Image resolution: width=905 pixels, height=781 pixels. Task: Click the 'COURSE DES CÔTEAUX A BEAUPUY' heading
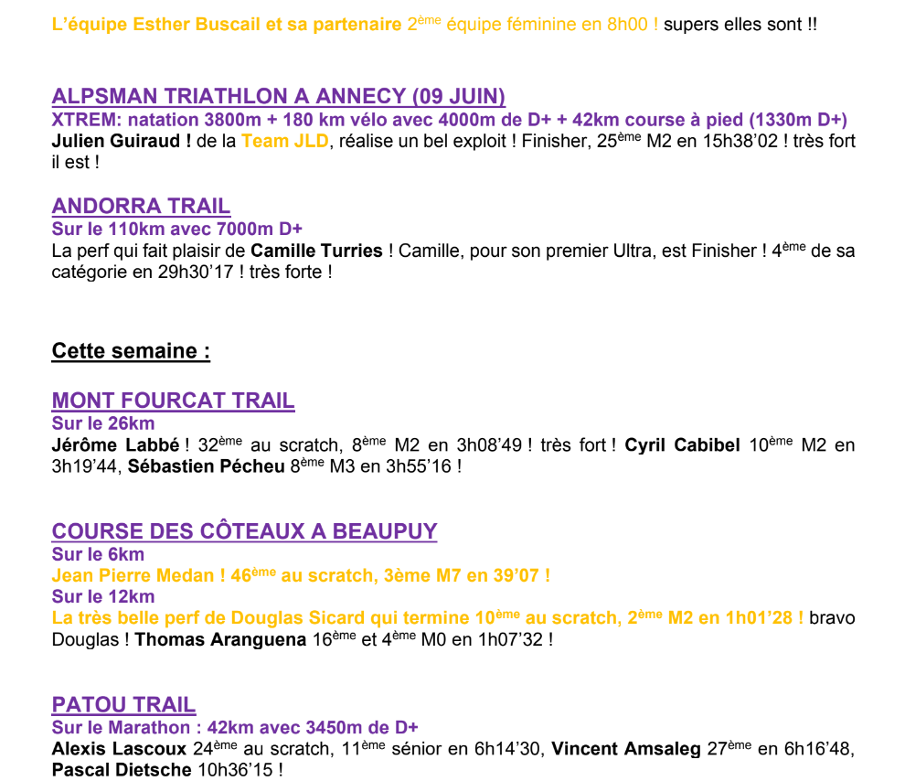click(244, 531)
